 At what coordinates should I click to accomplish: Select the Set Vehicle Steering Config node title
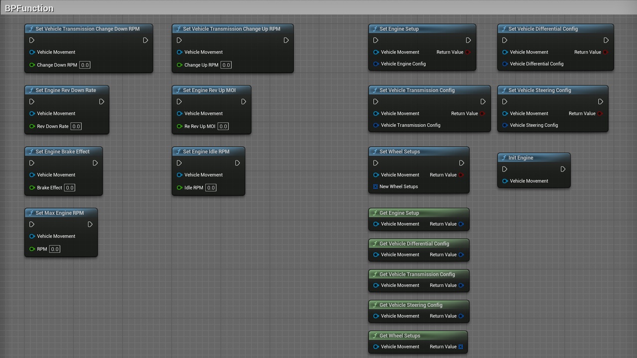(x=540, y=90)
